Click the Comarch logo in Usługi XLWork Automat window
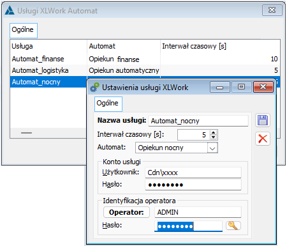Screen dimensions: 287x246 (x=10, y=10)
